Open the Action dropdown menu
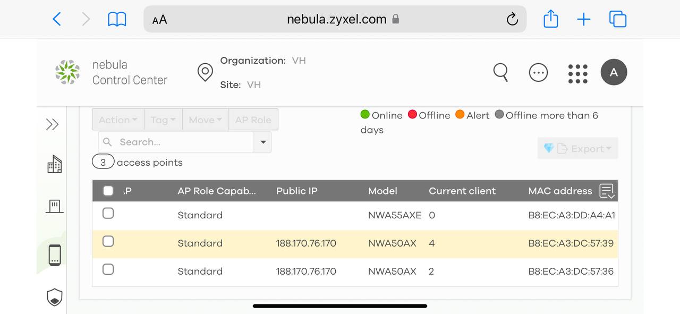The width and height of the screenshot is (680, 314). (118, 120)
